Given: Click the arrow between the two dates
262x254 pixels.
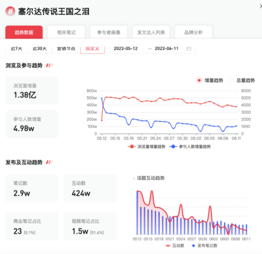Looking at the screenshot, I should [149, 48].
